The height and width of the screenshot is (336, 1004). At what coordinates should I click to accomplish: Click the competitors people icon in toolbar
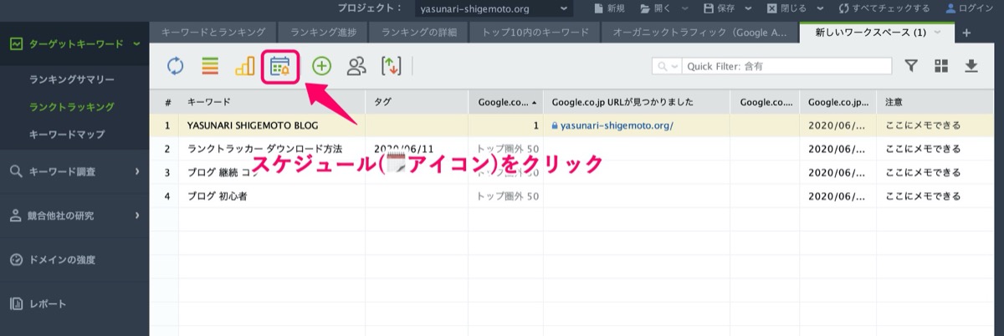[356, 67]
